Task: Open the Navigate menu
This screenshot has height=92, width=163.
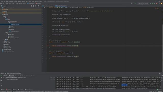Action: coord(11,1)
